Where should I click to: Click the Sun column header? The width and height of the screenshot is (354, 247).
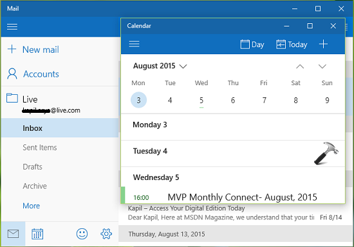(327, 83)
